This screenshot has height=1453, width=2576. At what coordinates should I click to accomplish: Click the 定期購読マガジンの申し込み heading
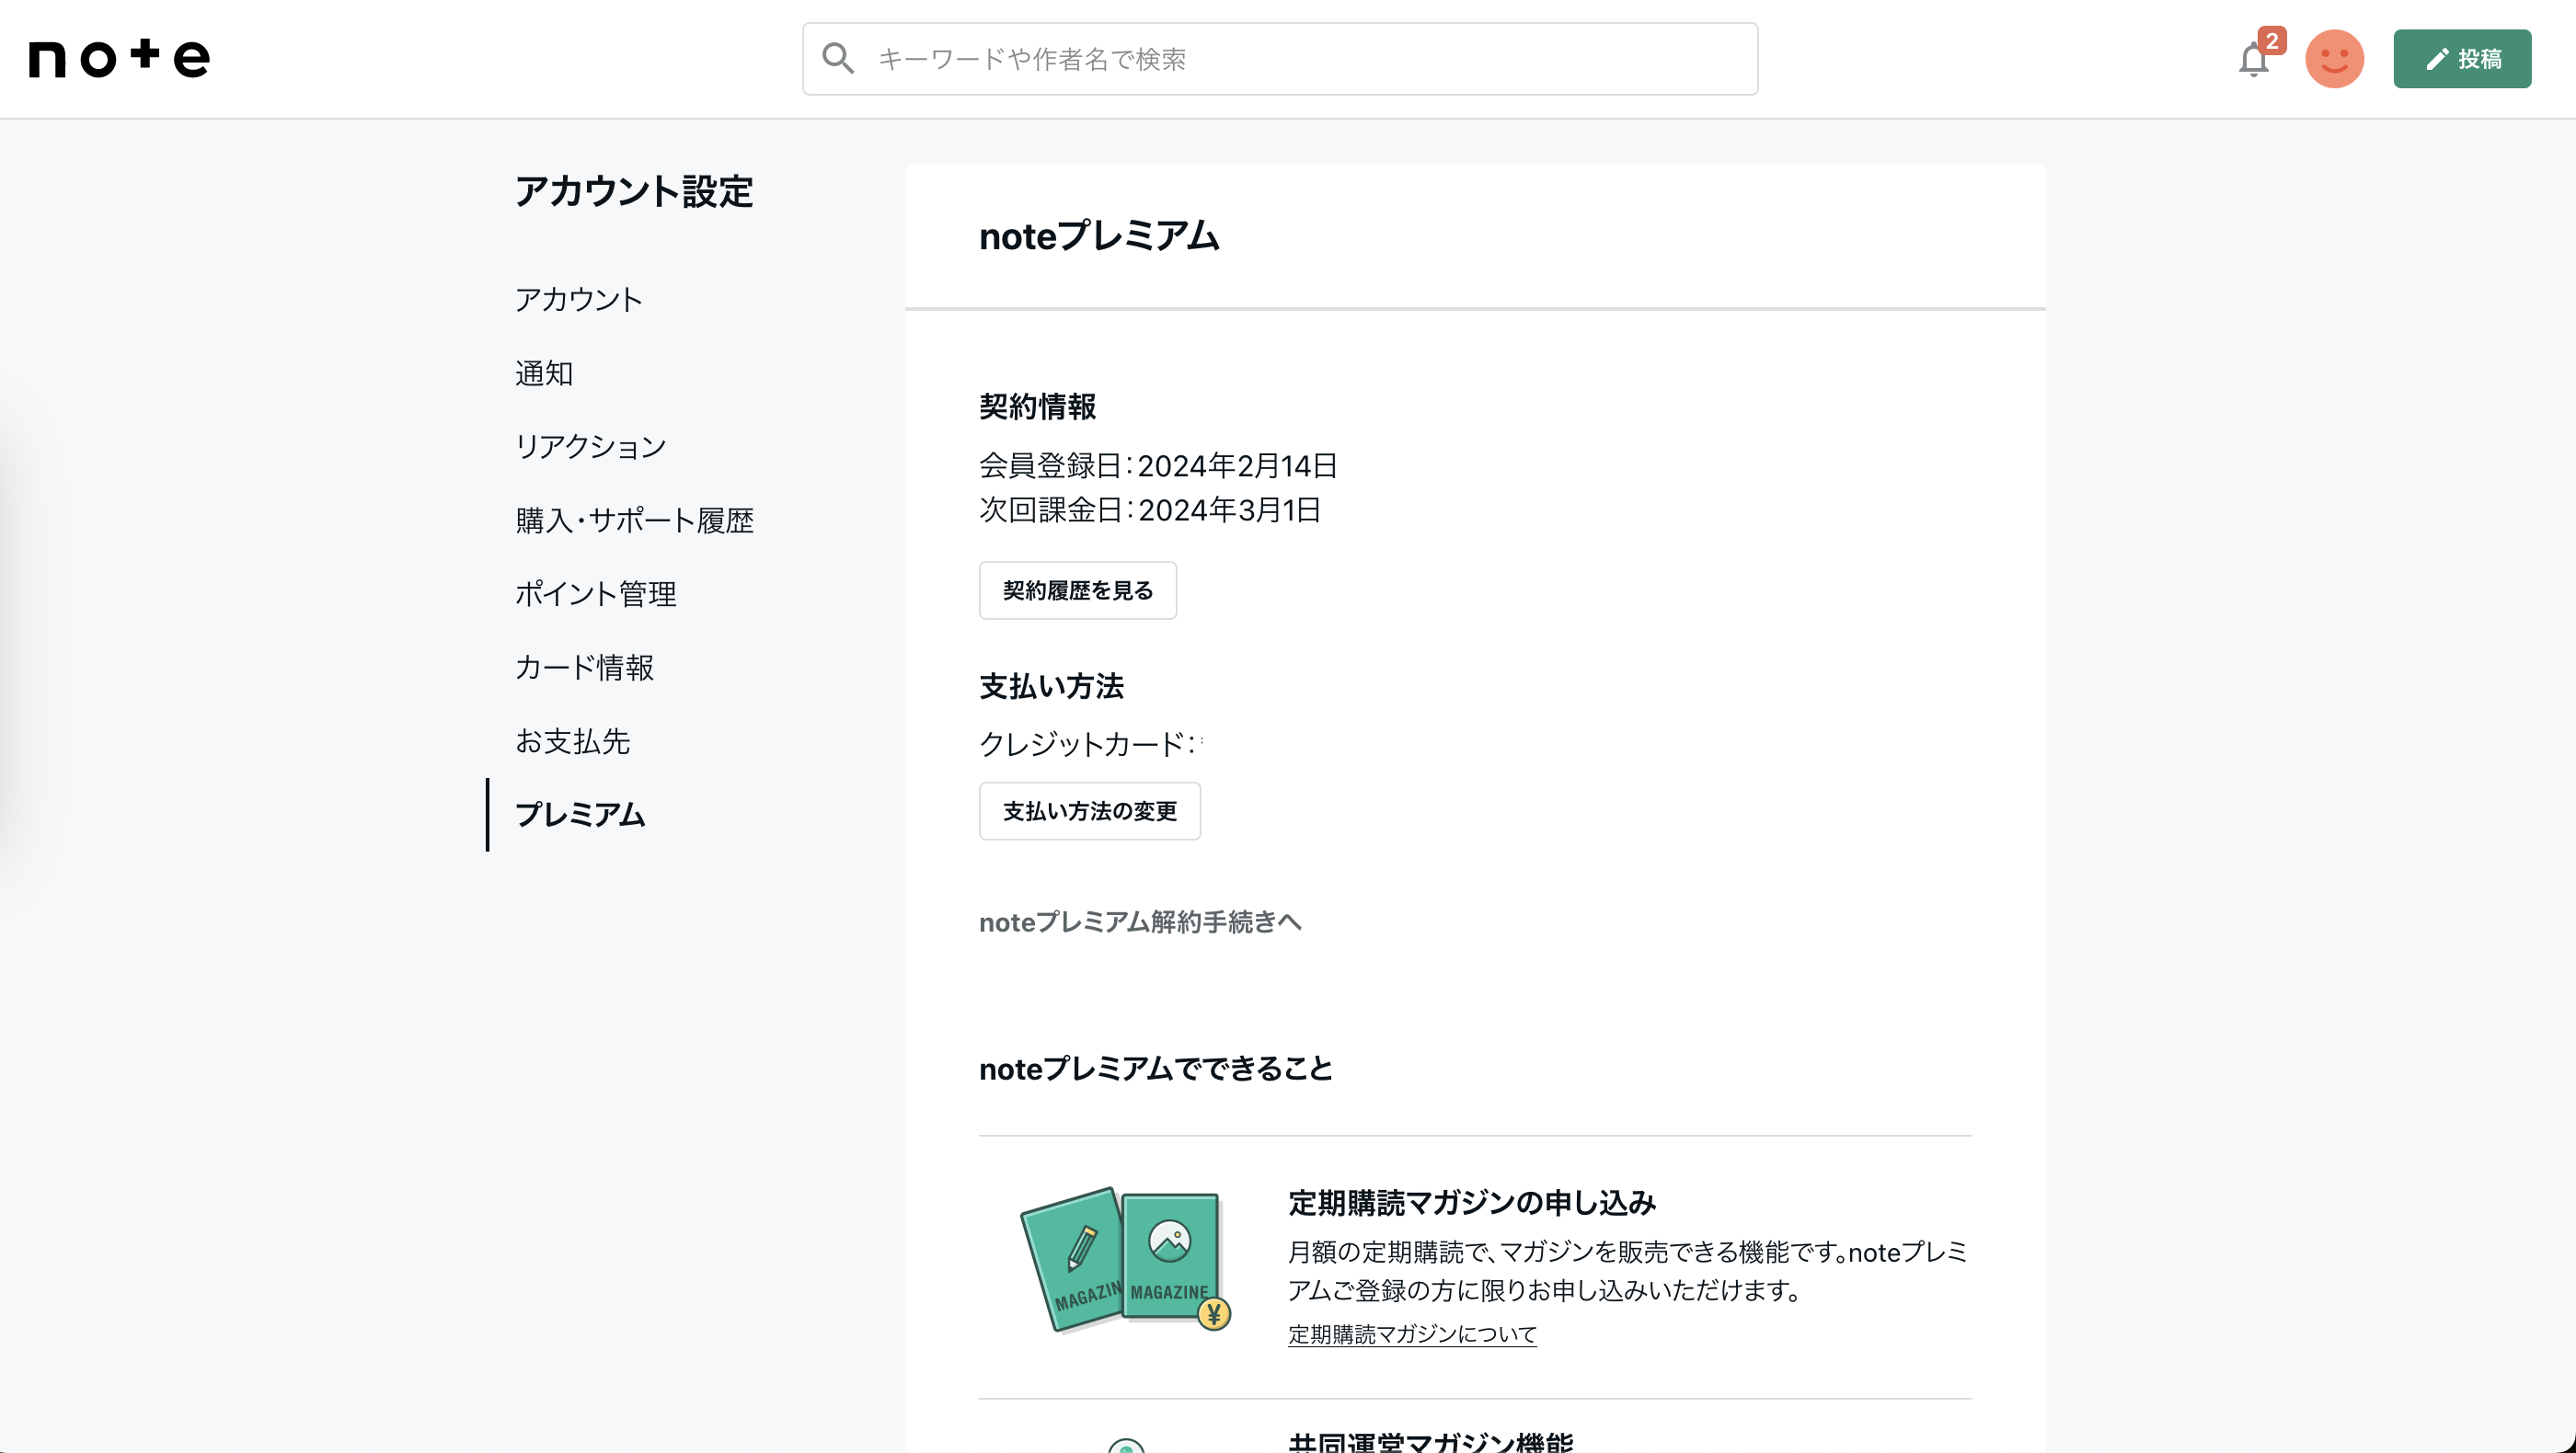(x=1472, y=1202)
